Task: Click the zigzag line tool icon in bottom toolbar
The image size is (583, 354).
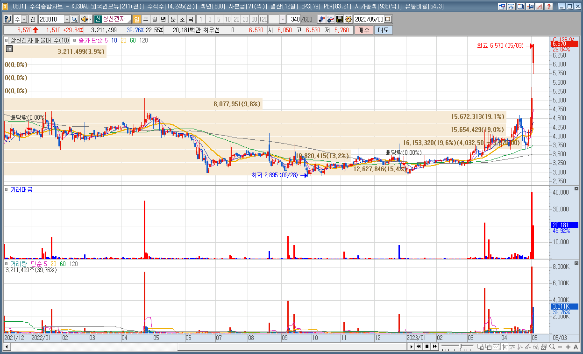Action: [512, 347]
